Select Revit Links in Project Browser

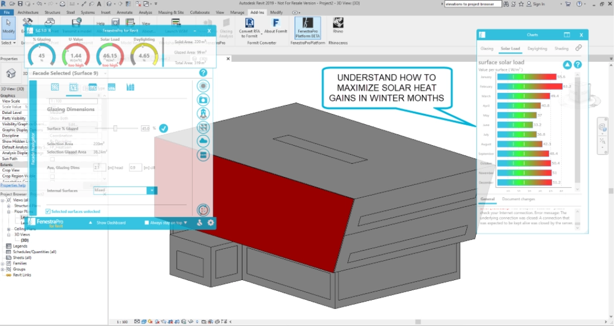(22, 275)
